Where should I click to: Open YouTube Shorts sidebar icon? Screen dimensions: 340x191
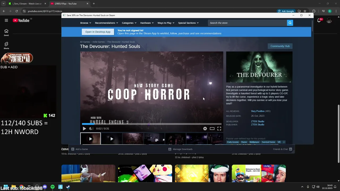click(6, 46)
